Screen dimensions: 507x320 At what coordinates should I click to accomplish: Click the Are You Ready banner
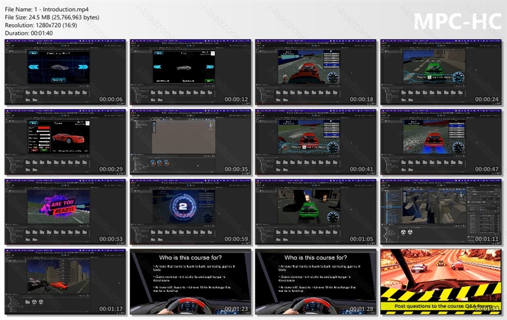click(59, 206)
